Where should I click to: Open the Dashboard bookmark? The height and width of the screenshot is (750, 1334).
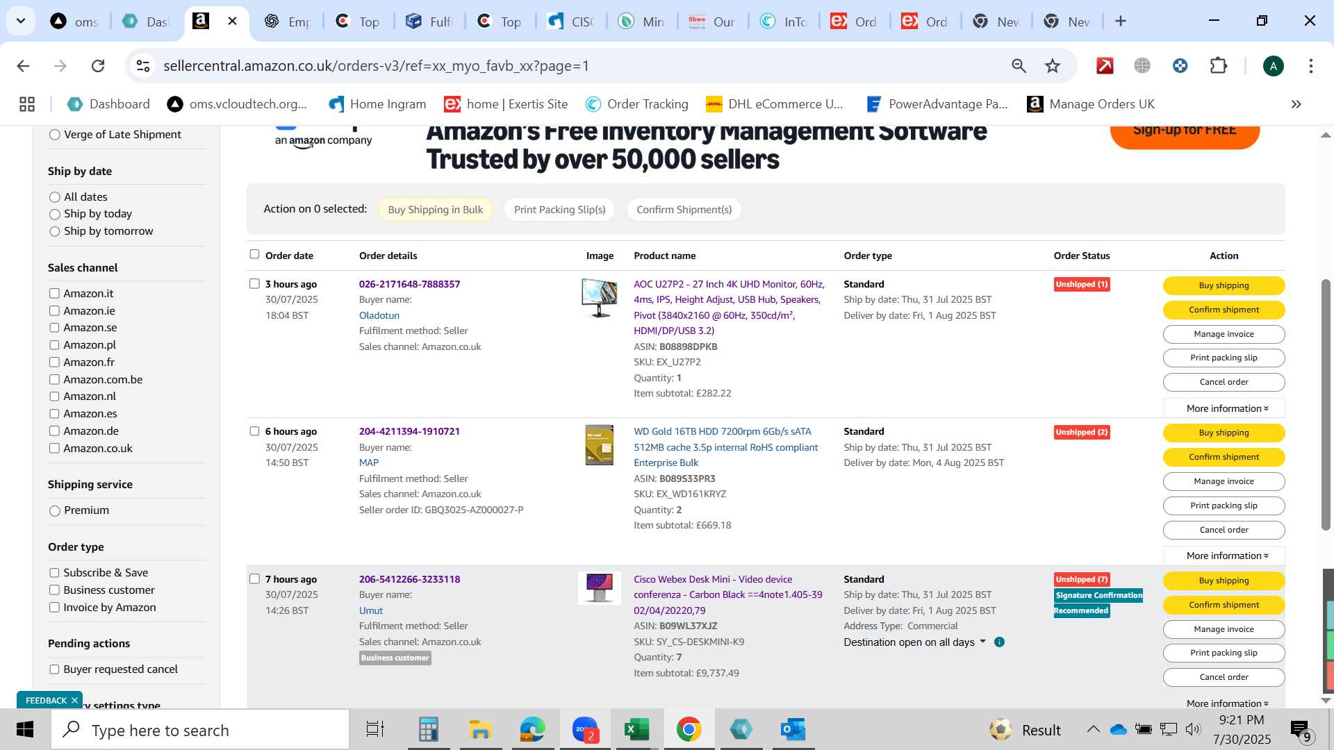(108, 104)
